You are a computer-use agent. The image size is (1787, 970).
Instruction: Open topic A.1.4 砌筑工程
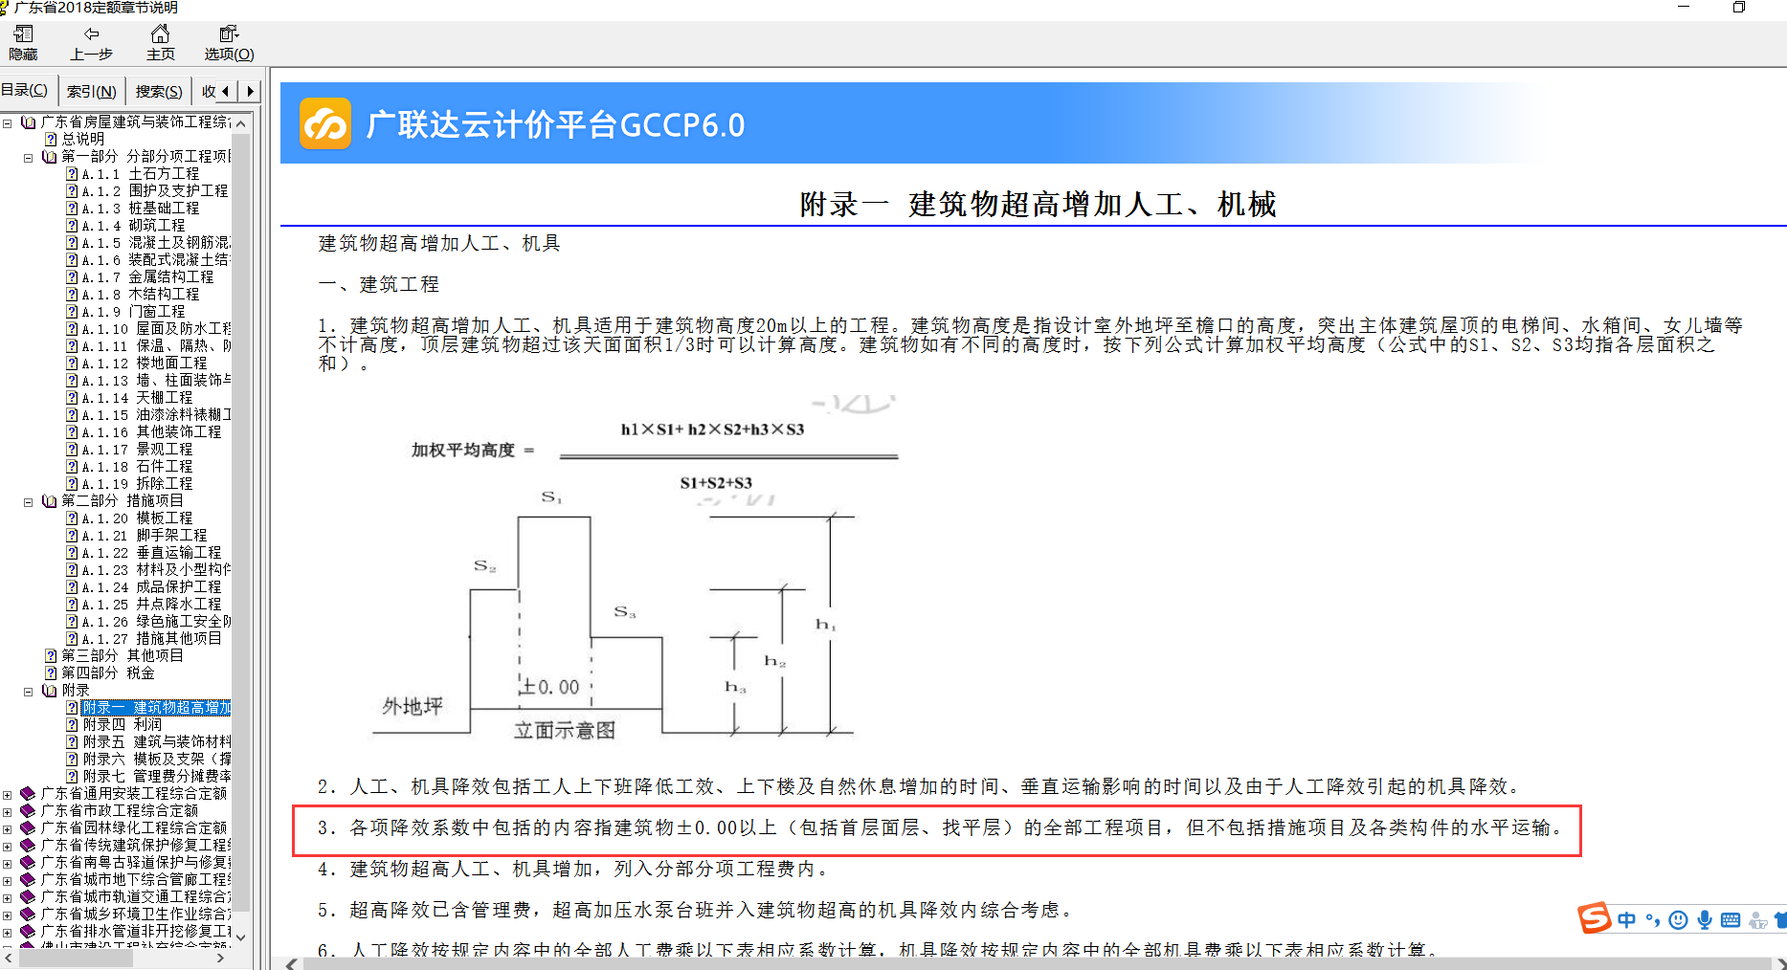pyautogui.click(x=134, y=226)
